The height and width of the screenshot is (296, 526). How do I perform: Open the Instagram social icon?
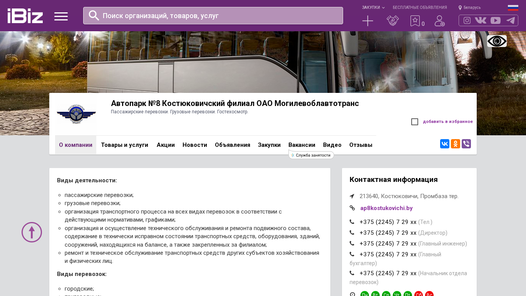[467, 20]
